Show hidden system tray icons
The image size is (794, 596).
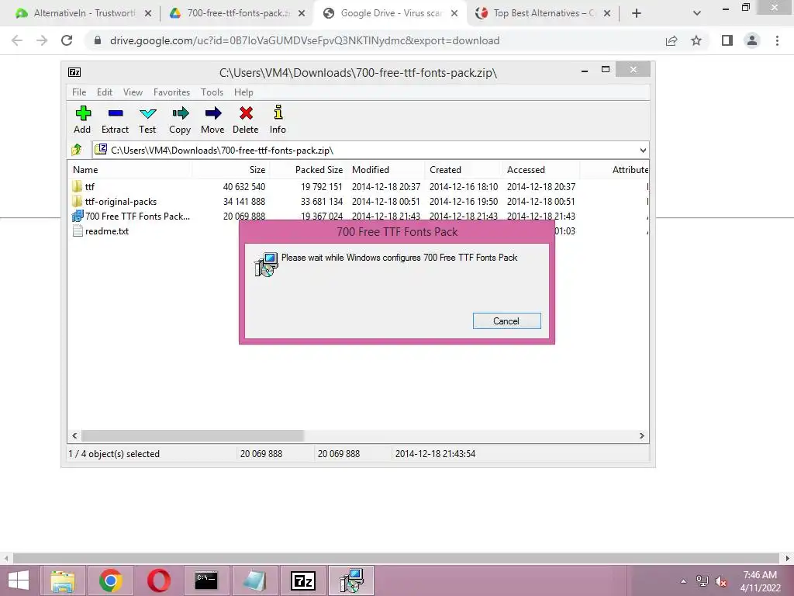coord(684,581)
